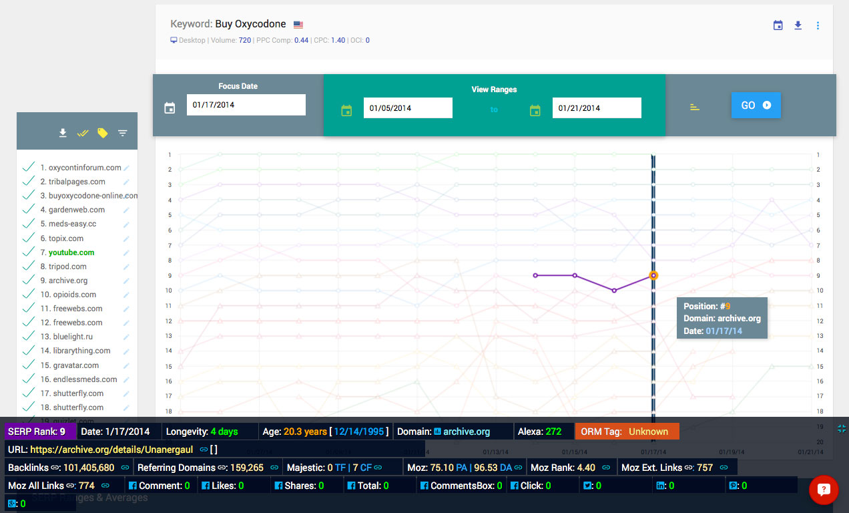The height and width of the screenshot is (513, 849).
Task: Toggle the checkmark for endlessmeds.com
Action: click(28, 379)
